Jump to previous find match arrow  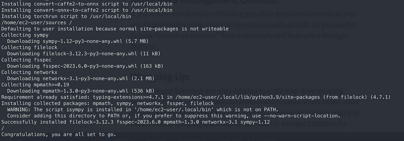point(85,139)
